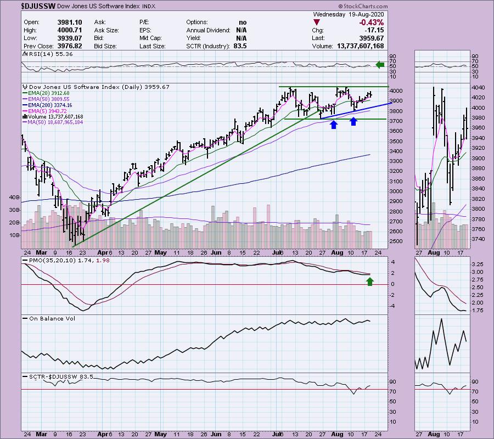Click the 40B volume axis label

[x=14, y=198]
